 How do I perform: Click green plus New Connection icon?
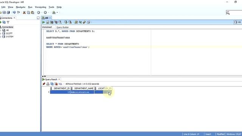[1, 22]
